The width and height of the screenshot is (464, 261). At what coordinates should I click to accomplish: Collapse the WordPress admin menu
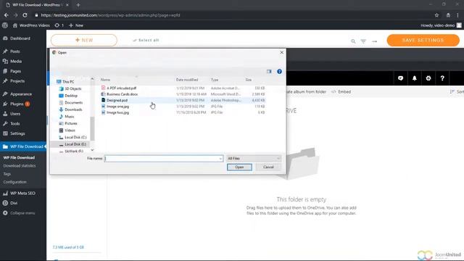(x=22, y=213)
